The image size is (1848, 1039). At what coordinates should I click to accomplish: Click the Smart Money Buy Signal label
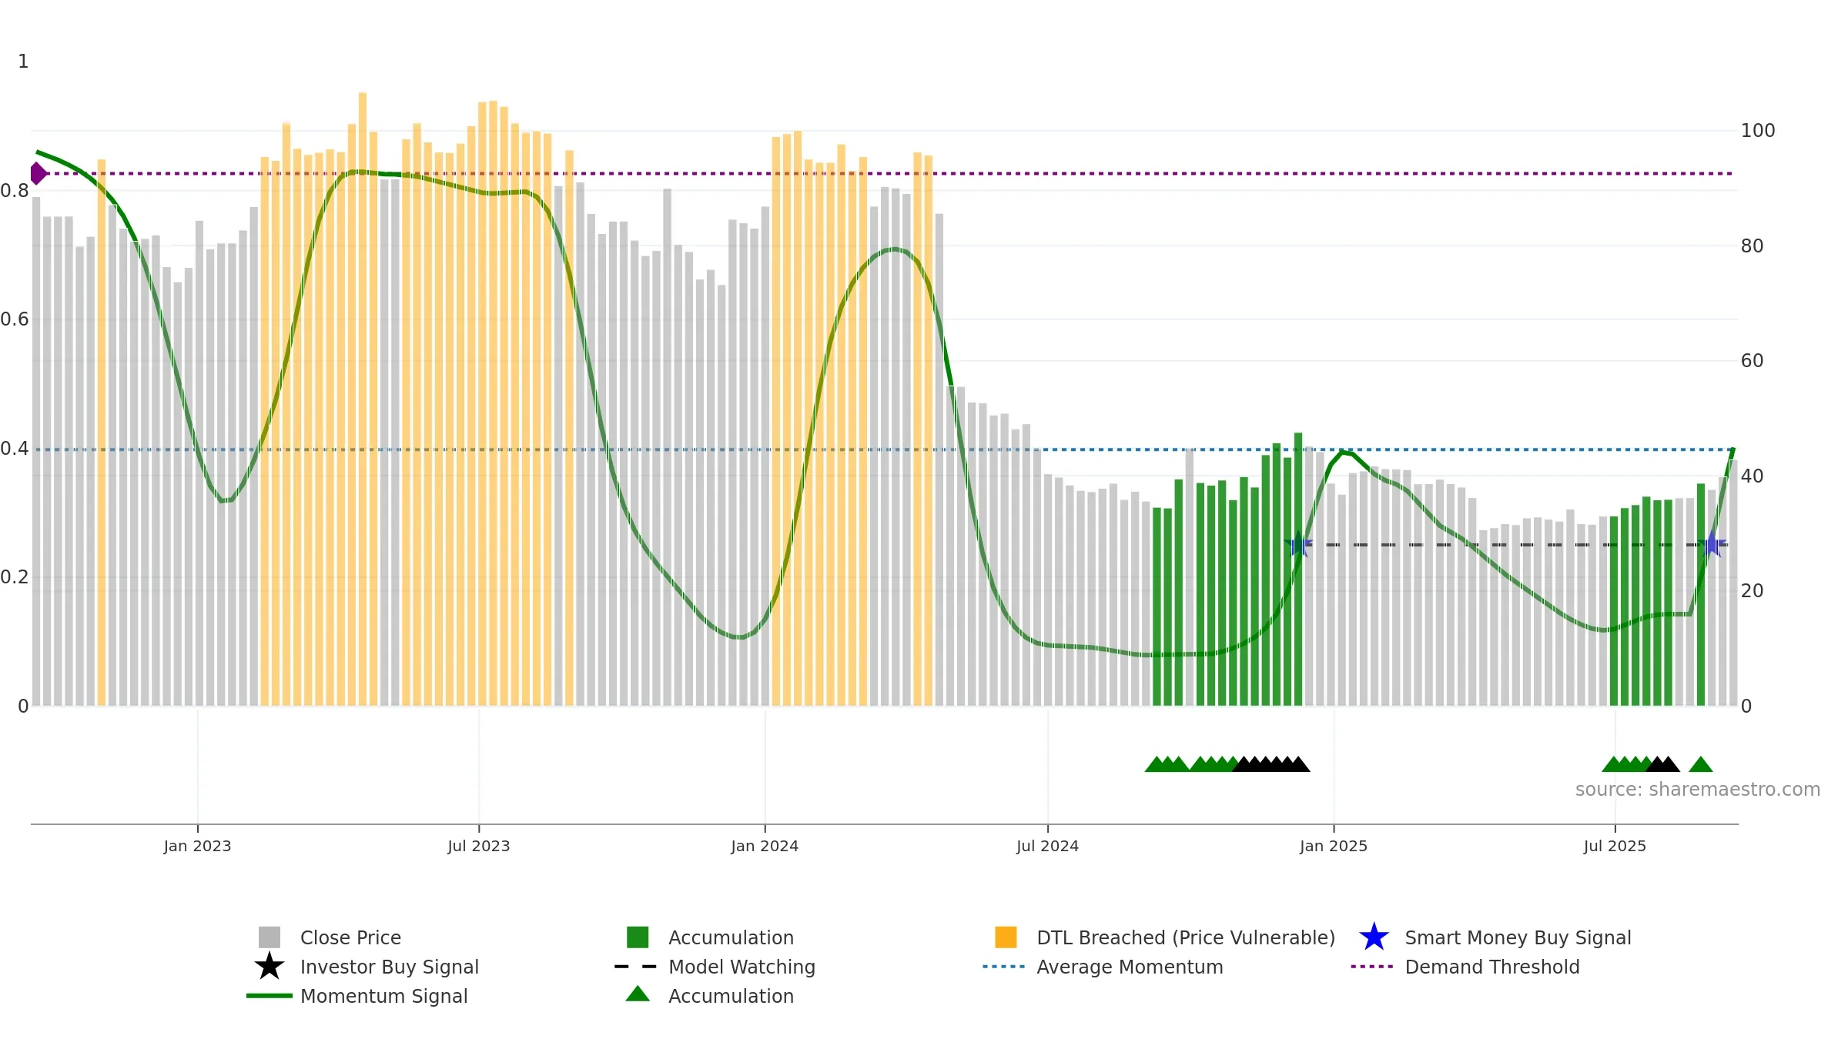(1518, 937)
